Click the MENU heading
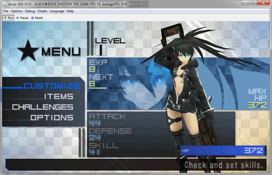Image resolution: width=272 pixels, height=175 pixels. tap(61, 52)
